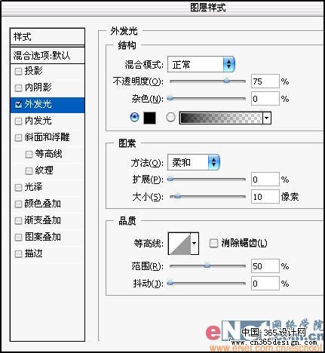Image resolution: width=325 pixels, height=353 pixels.
Task: Open the 混合模式 blend mode dropdown
Action: click(201, 64)
